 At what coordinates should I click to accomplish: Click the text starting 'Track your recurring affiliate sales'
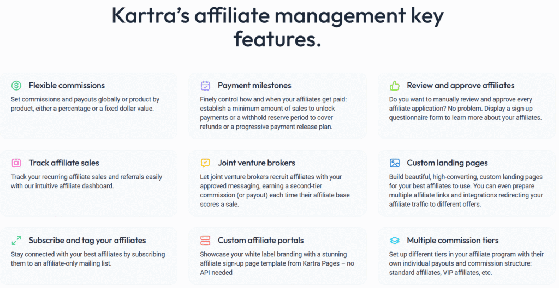tap(86, 182)
